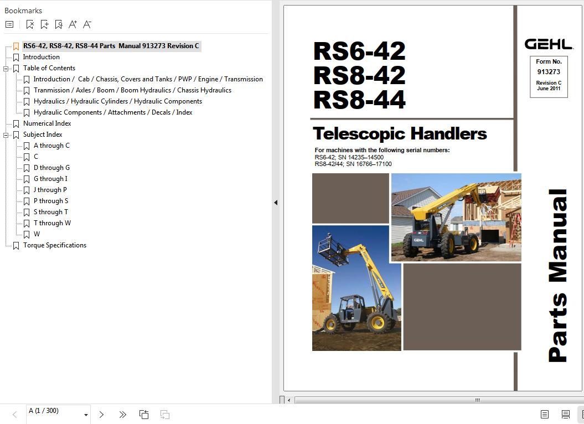Click the add new bookmark icon
This screenshot has width=584, height=424.
(44, 24)
